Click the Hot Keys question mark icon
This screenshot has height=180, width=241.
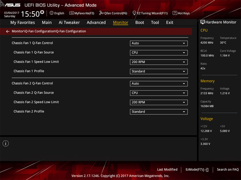175,13
